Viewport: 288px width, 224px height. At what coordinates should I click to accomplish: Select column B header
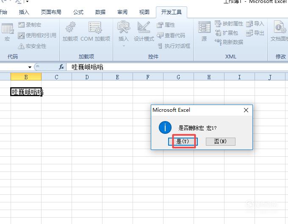tap(26, 77)
